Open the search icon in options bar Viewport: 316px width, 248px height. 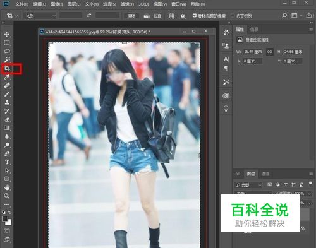coord(284,15)
